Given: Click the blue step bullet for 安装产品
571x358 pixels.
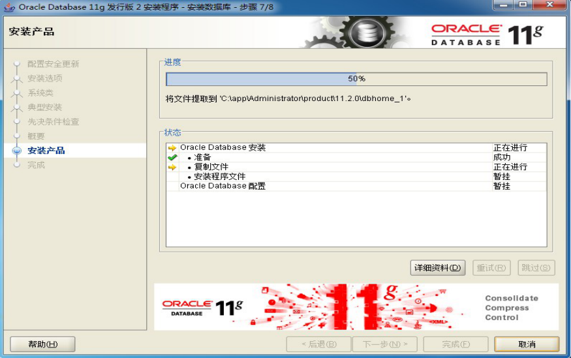Looking at the screenshot, I should tap(17, 151).
